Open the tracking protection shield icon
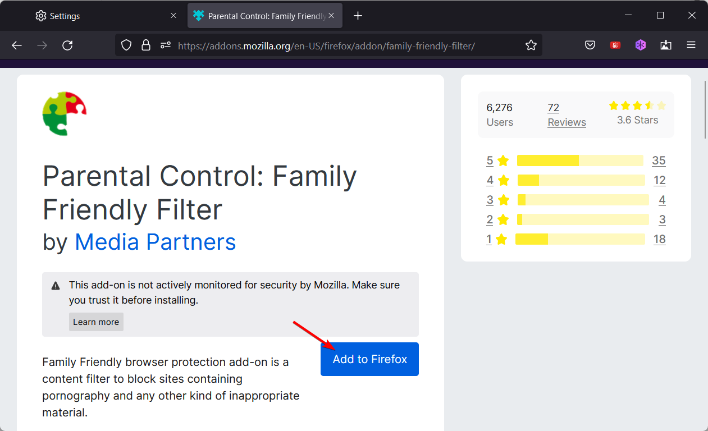Viewport: 708px width, 431px height. (x=126, y=45)
